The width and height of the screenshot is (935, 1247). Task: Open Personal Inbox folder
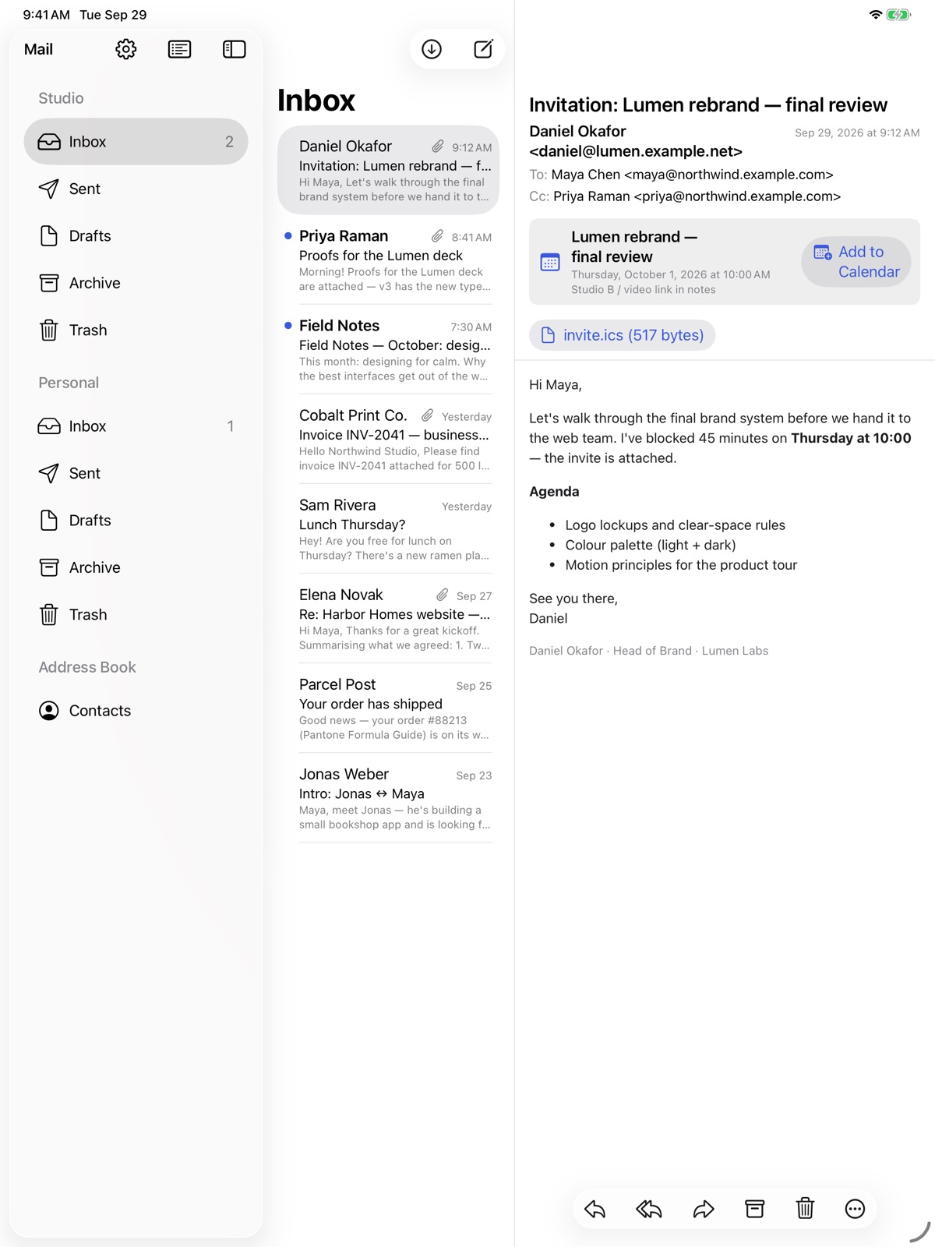click(x=136, y=426)
